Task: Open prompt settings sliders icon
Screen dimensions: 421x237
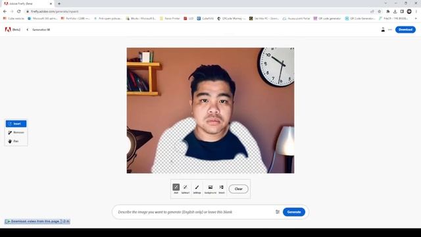Action: (x=278, y=212)
